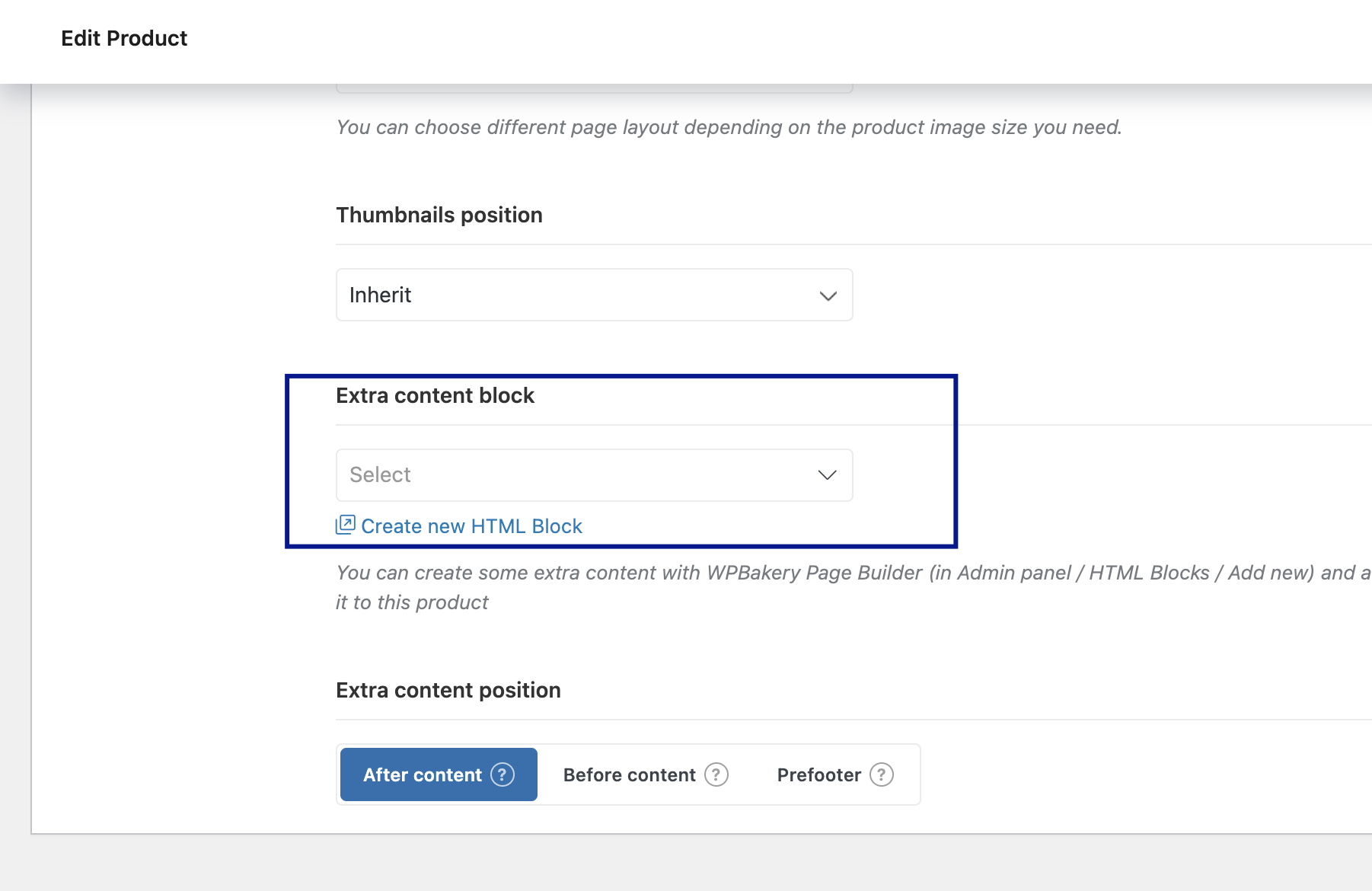Click the Edit Product page title
The image size is (1372, 891).
click(x=124, y=38)
